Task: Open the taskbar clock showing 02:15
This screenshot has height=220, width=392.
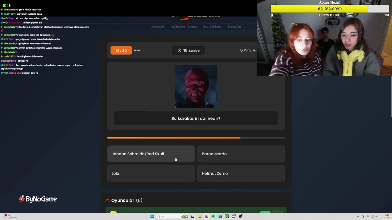Action: pos(385,216)
